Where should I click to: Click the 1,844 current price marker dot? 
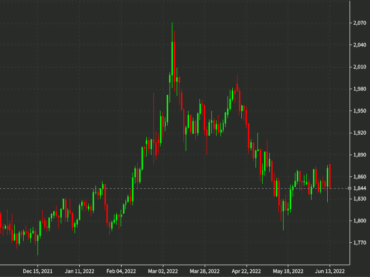point(350,188)
